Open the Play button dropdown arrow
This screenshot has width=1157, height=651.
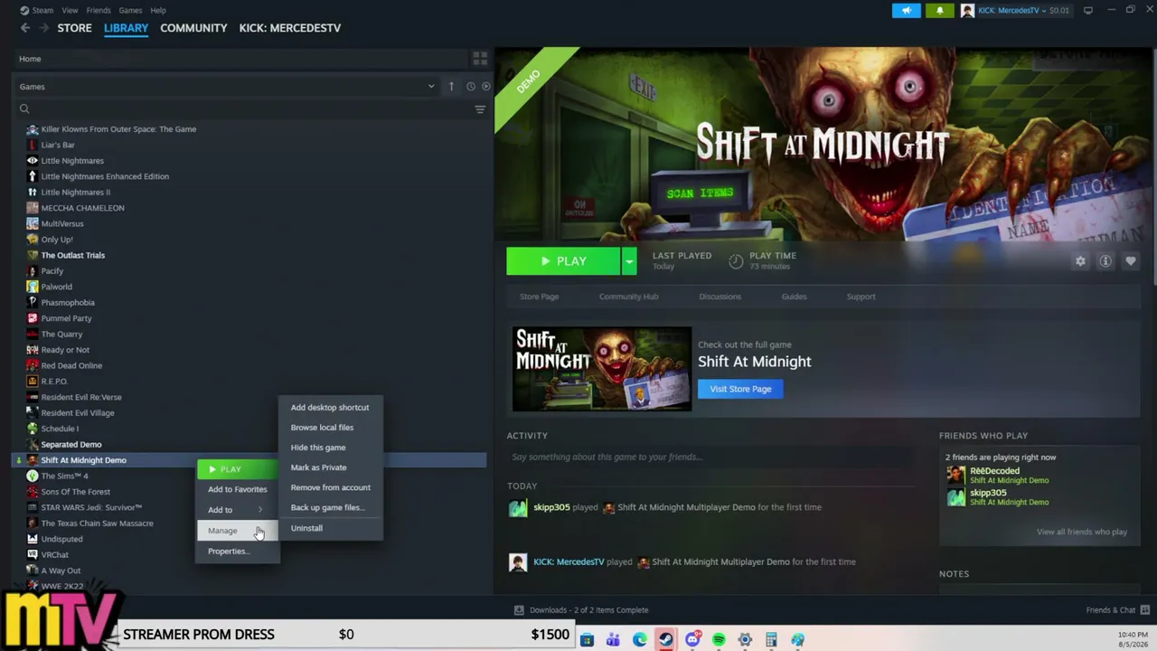tap(629, 261)
